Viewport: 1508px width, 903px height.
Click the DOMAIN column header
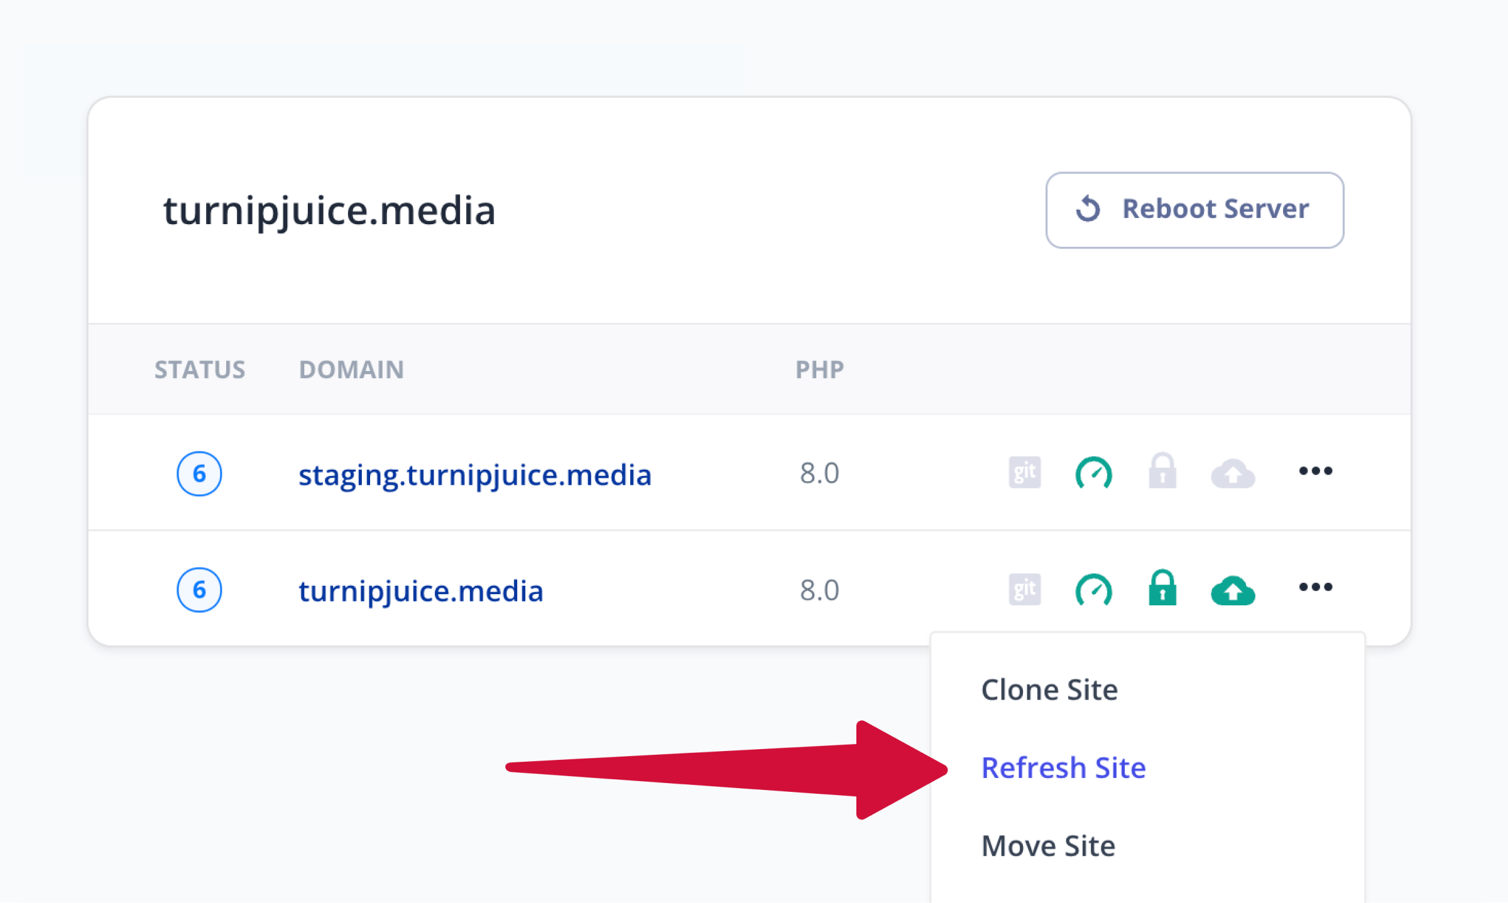click(351, 369)
